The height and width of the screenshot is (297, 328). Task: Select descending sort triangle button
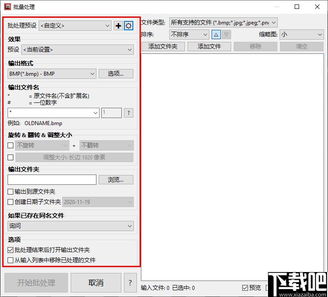[x=226, y=34]
